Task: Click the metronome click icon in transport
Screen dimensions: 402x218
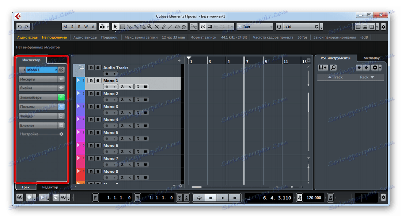Action: coord(331,198)
